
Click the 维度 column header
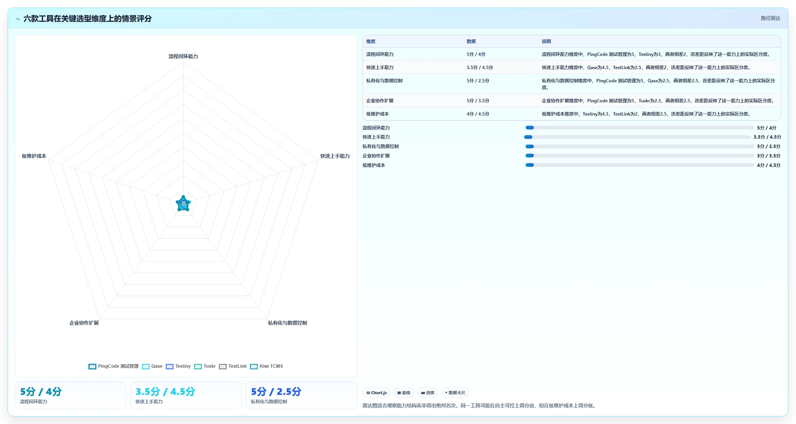[371, 42]
